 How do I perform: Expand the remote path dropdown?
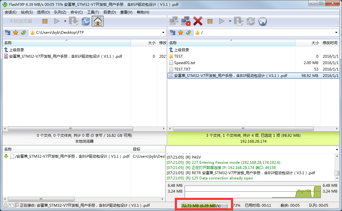click(336, 33)
